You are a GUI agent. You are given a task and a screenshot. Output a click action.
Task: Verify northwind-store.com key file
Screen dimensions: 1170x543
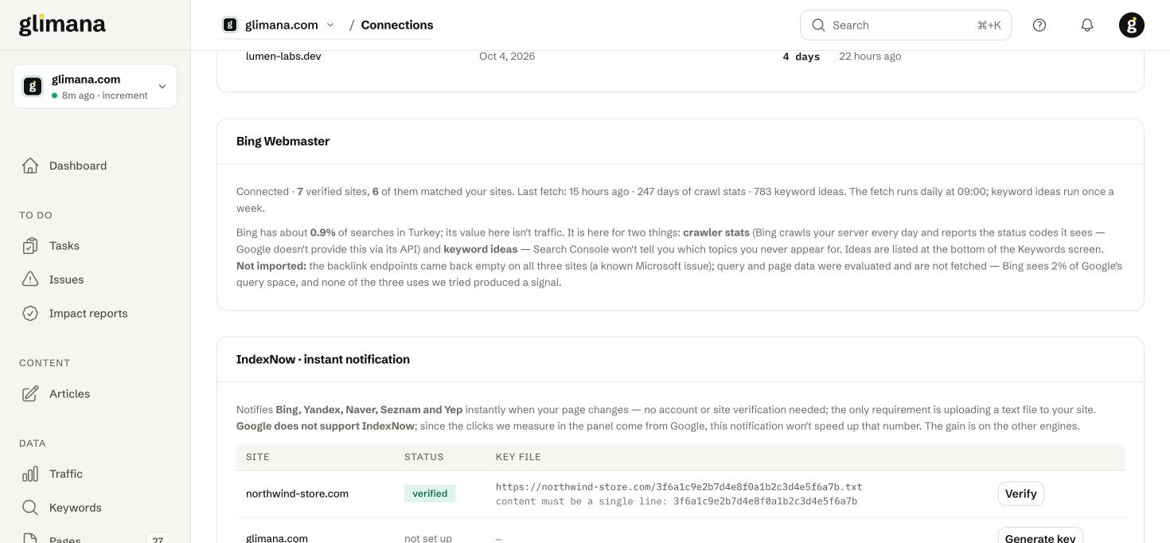point(1021,494)
